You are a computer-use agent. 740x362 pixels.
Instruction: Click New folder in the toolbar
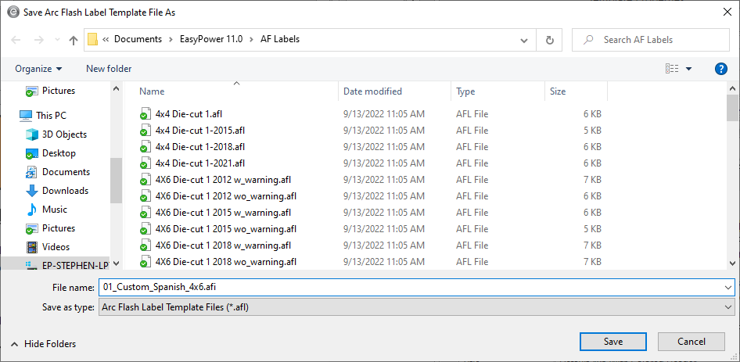pos(109,69)
